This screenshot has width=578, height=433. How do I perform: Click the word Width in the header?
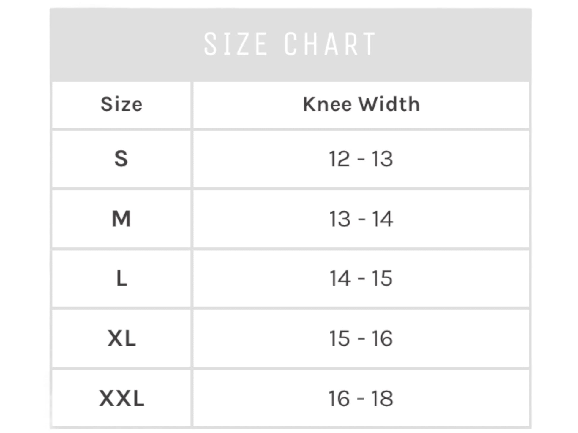tap(389, 104)
